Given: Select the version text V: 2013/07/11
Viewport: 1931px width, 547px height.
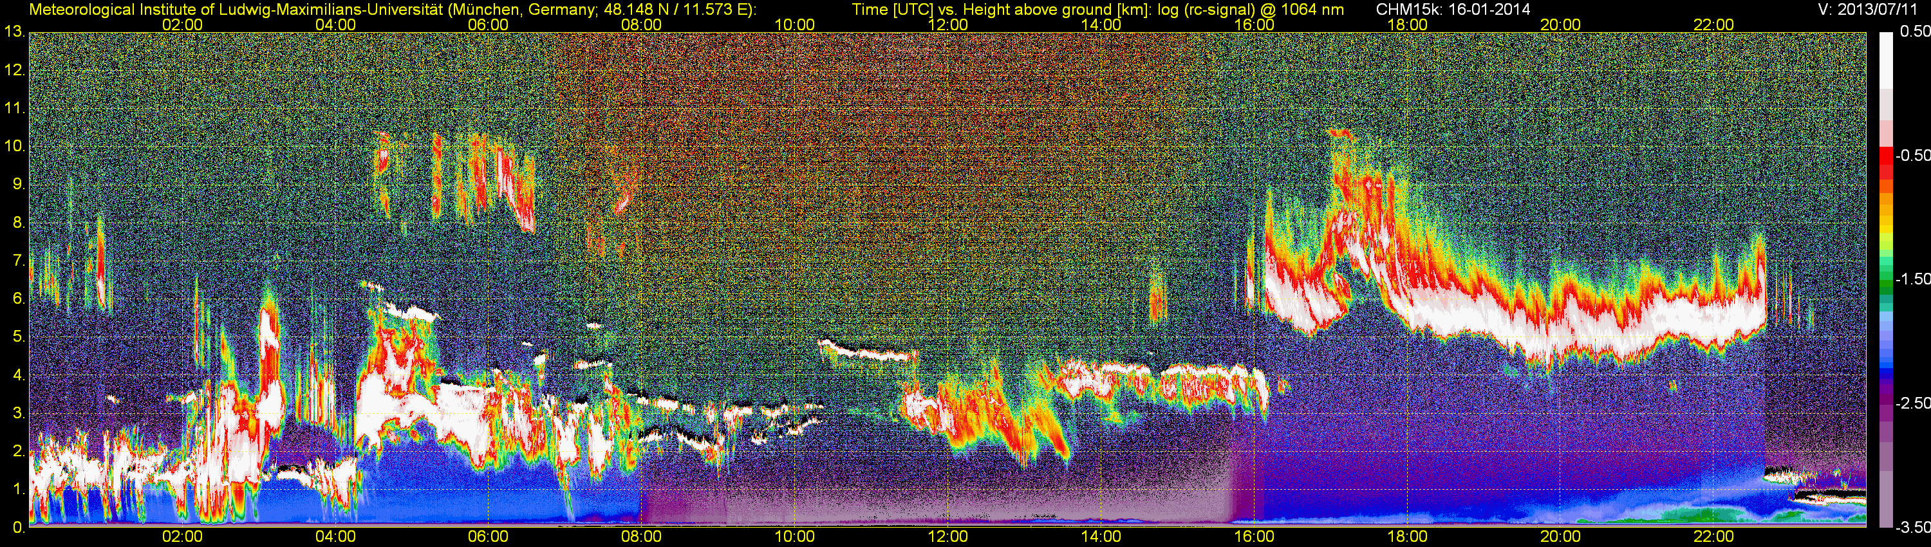Looking at the screenshot, I should [1869, 10].
